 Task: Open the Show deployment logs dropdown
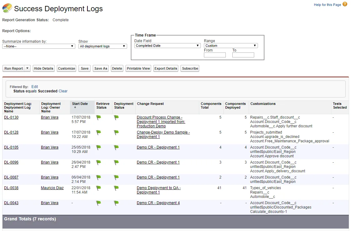tap(102, 46)
